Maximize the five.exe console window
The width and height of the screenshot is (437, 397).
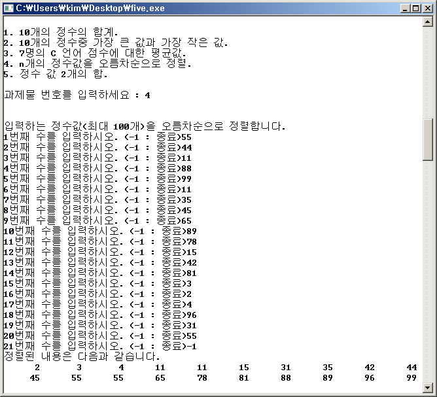tap(415, 9)
